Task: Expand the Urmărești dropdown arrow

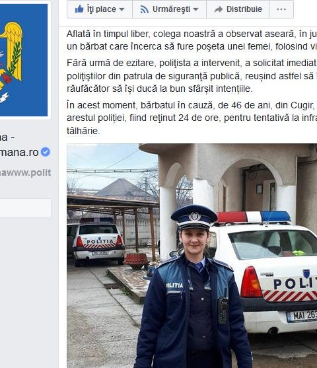Action: click(x=195, y=10)
